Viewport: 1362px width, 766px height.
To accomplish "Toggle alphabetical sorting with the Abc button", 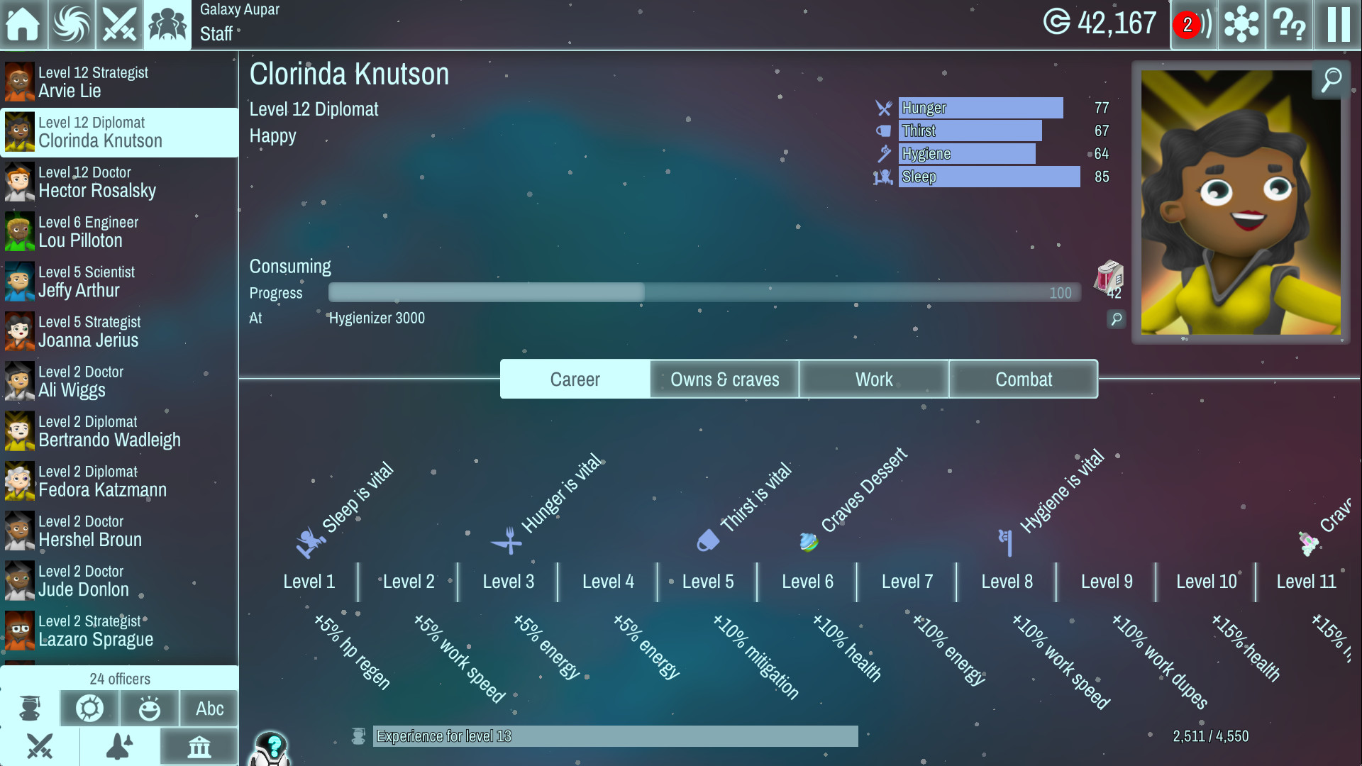I will 209,708.
